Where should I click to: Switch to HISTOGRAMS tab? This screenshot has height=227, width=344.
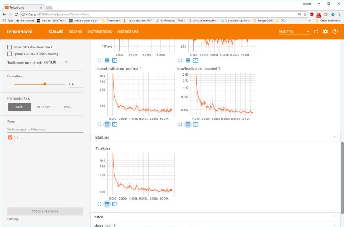[128, 31]
